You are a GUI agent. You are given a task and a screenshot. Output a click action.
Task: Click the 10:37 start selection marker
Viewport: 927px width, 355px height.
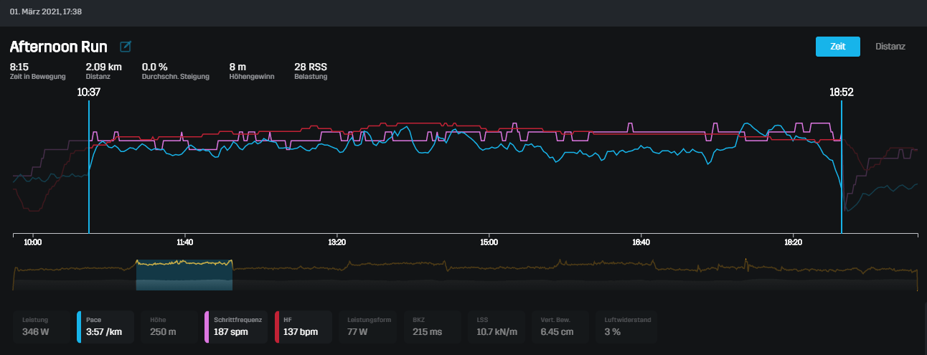point(88,93)
